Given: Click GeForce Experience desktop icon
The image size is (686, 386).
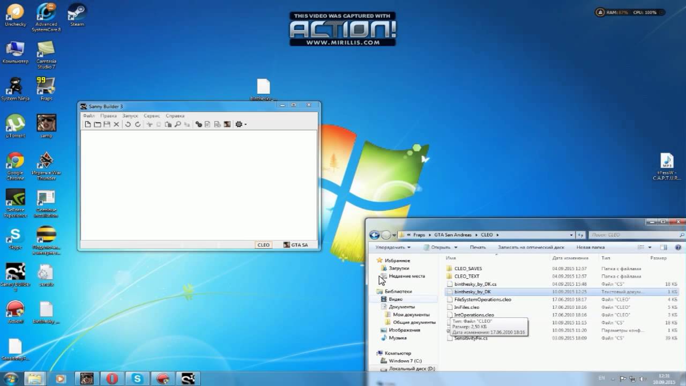Looking at the screenshot, I should pyautogui.click(x=15, y=204).
